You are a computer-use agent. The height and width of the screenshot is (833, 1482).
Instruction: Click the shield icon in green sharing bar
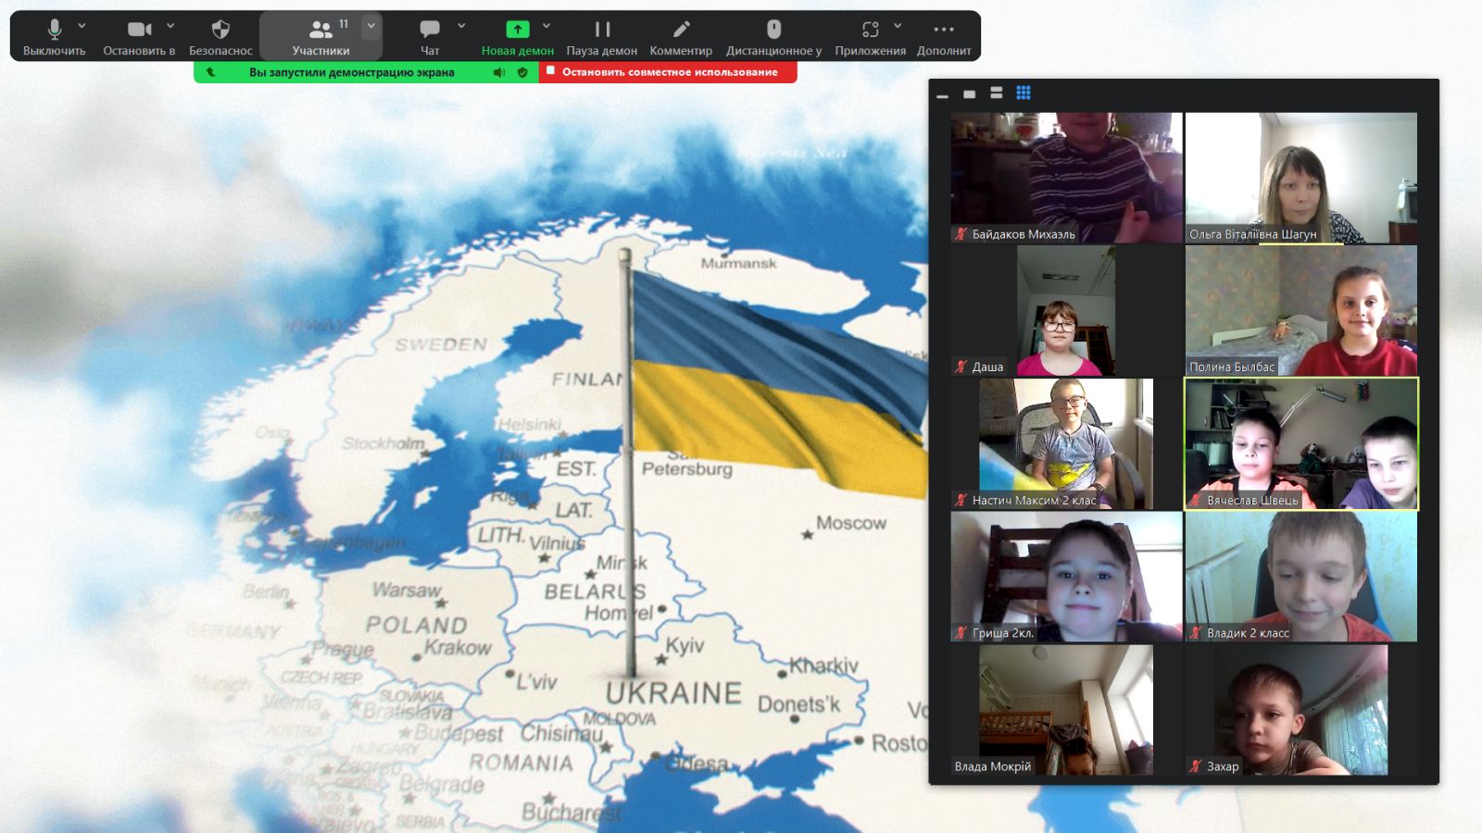pyautogui.click(x=522, y=72)
